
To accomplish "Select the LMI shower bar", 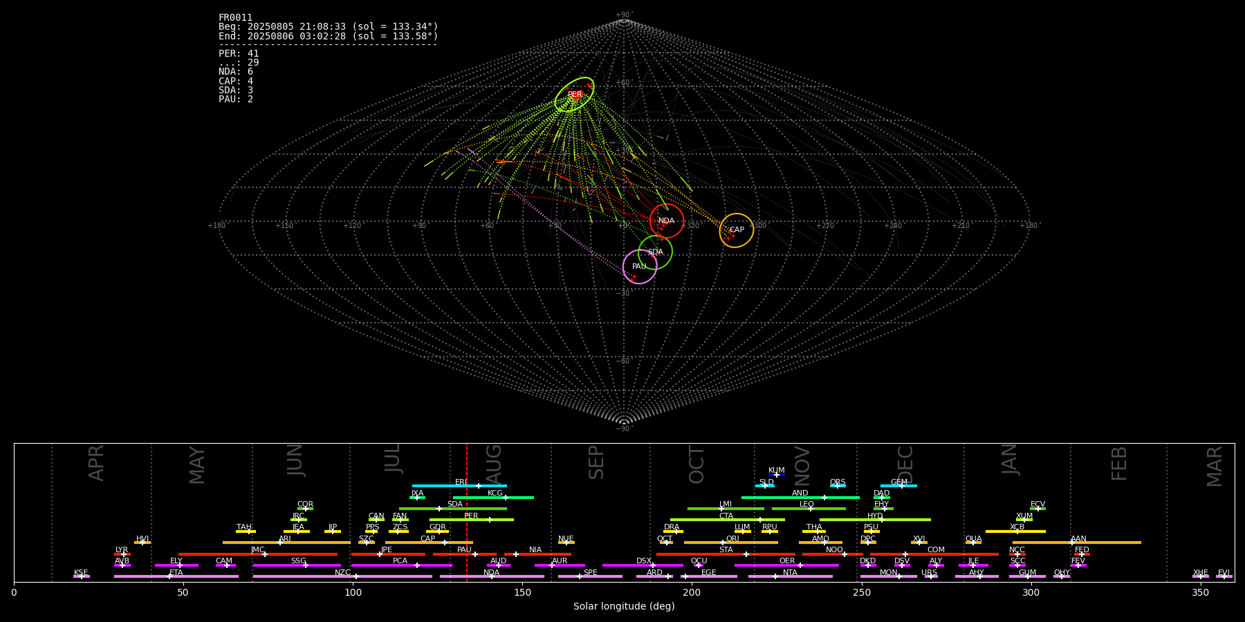I will (x=726, y=509).
